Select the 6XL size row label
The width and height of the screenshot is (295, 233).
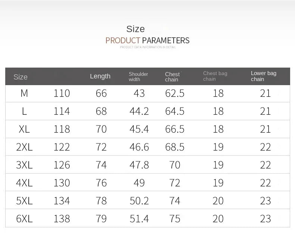(24, 219)
